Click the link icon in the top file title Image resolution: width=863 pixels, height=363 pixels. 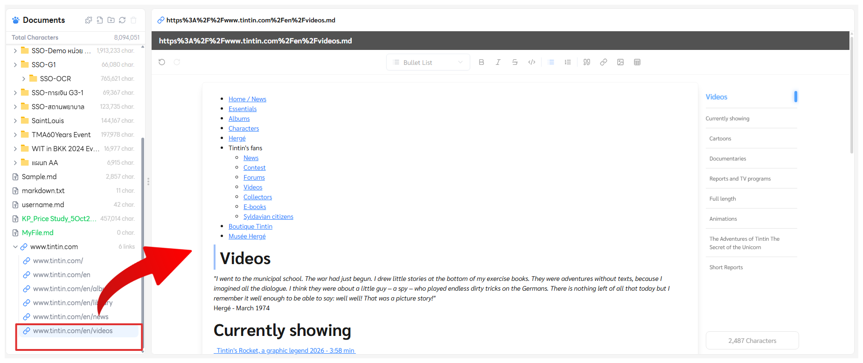(x=161, y=20)
